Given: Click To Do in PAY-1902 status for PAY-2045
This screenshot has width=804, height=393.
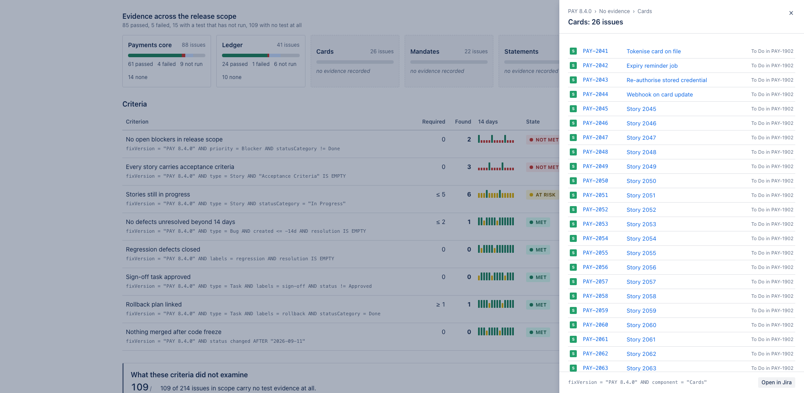Looking at the screenshot, I should coord(772,109).
